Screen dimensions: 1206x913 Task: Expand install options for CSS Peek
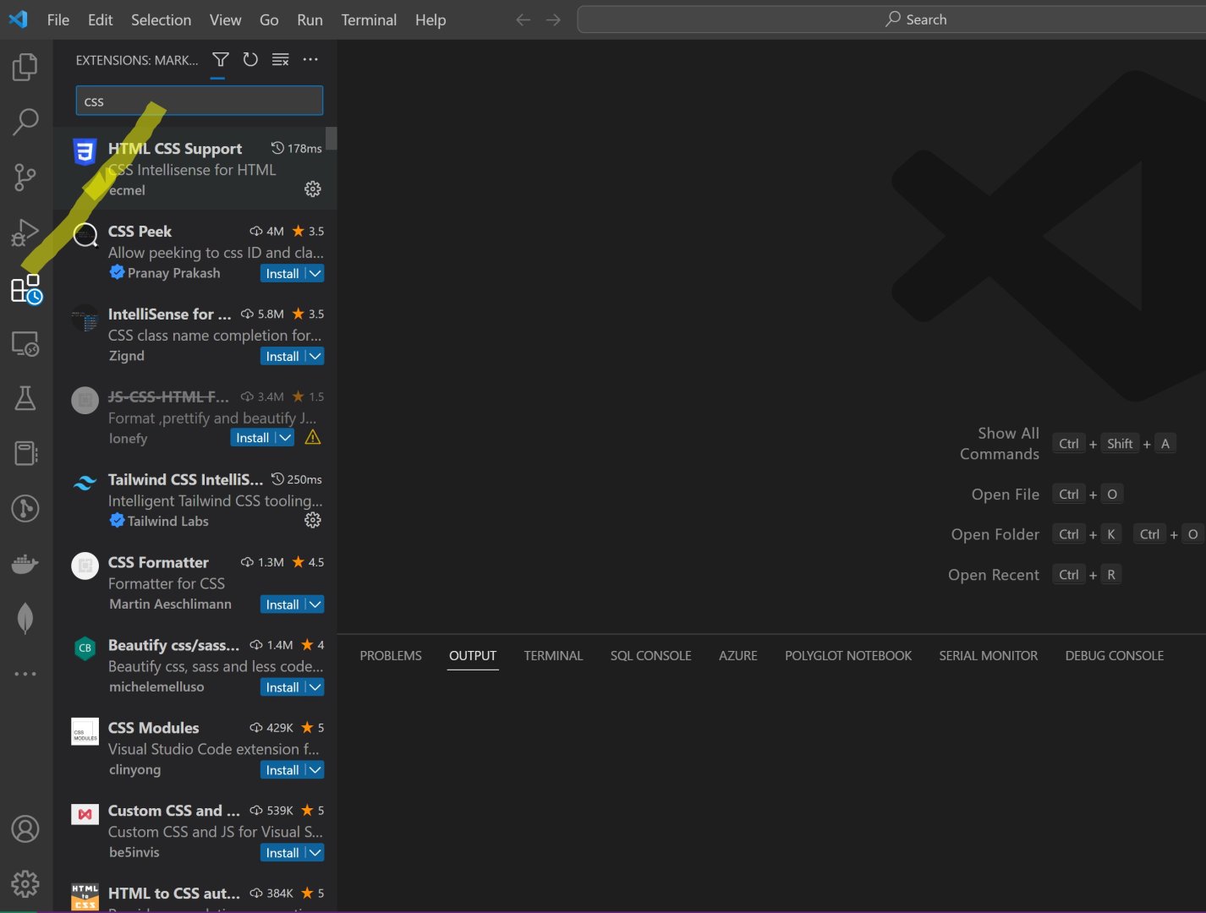point(315,274)
